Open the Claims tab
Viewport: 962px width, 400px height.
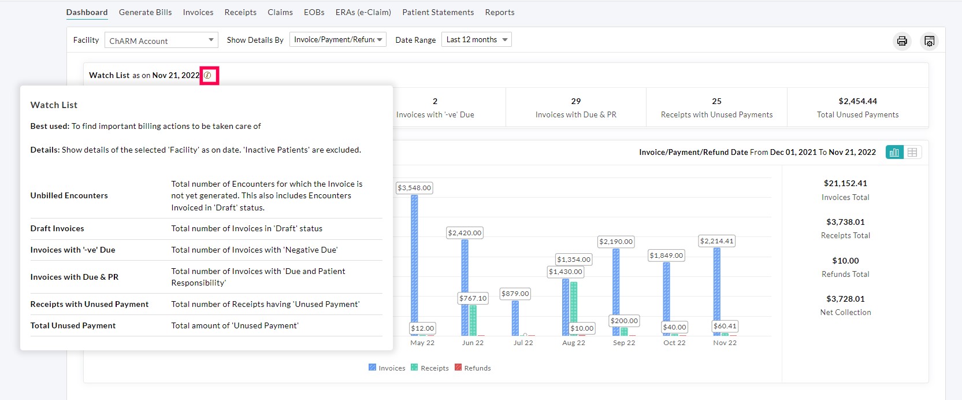pos(280,12)
